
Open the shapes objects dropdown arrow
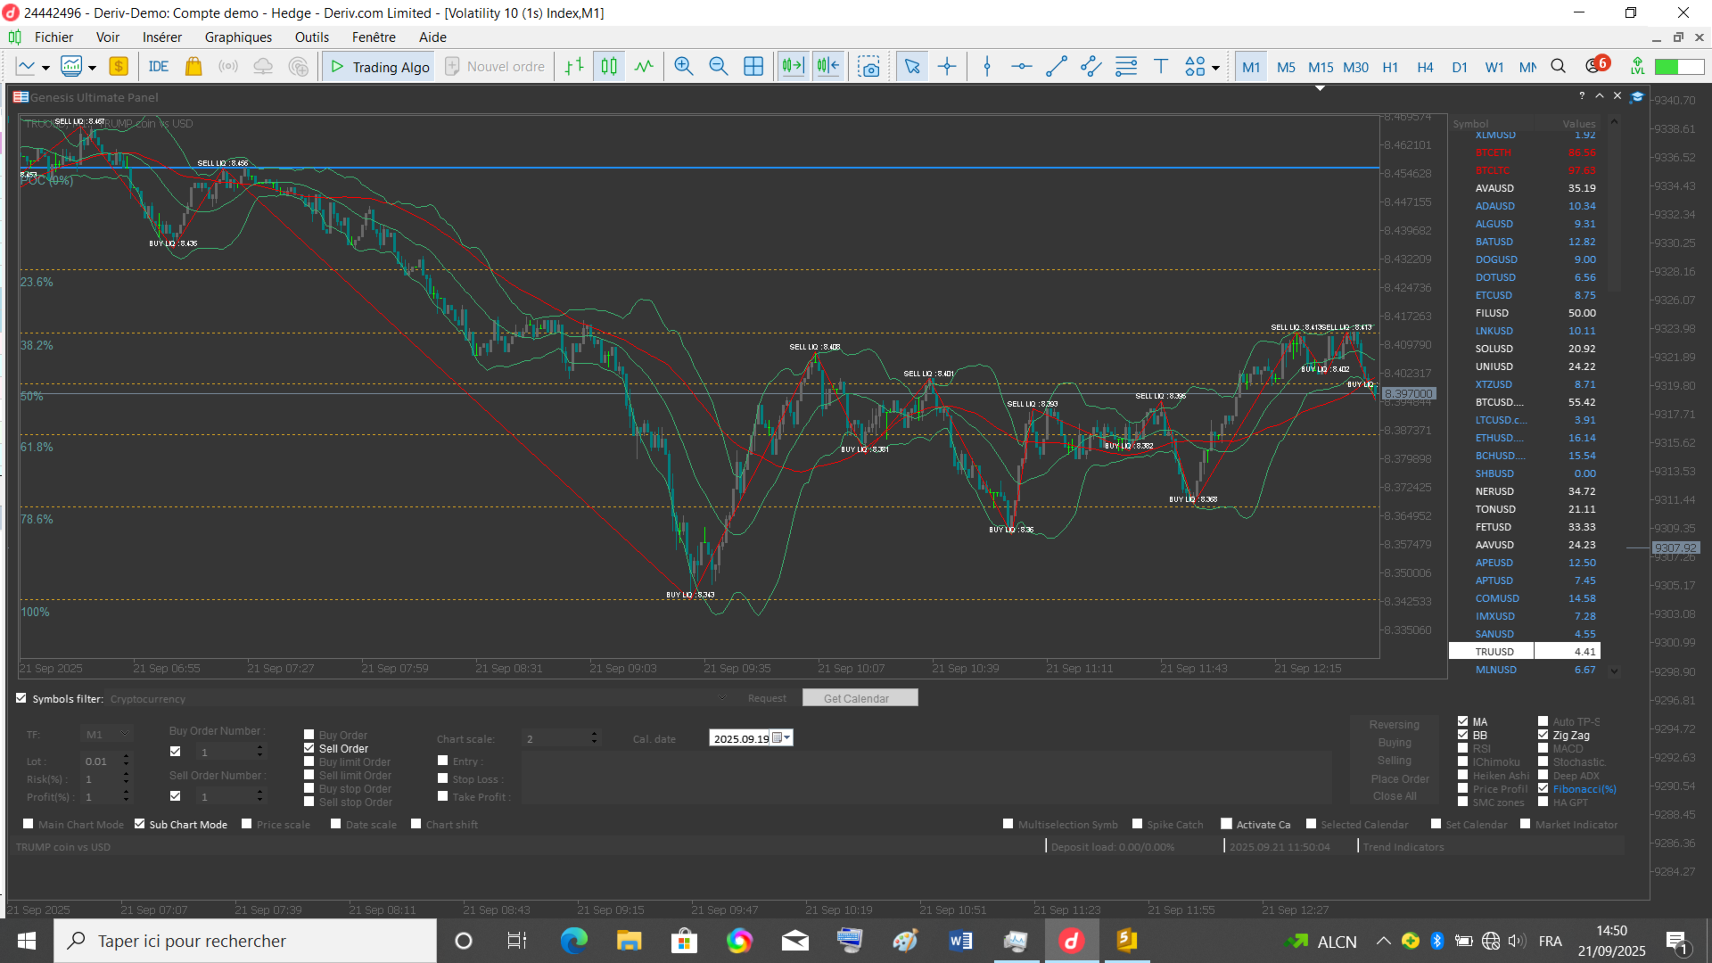(1215, 68)
